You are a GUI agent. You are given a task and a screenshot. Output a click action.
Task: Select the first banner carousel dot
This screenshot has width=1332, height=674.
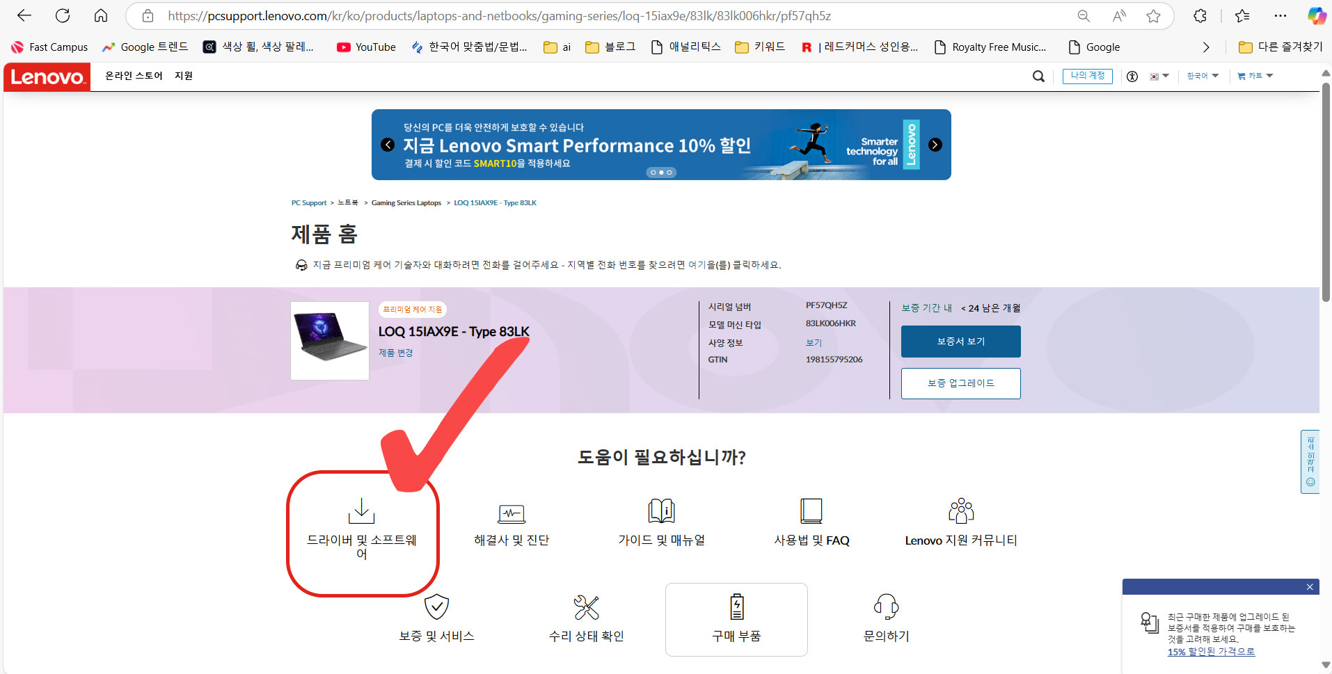click(x=653, y=172)
